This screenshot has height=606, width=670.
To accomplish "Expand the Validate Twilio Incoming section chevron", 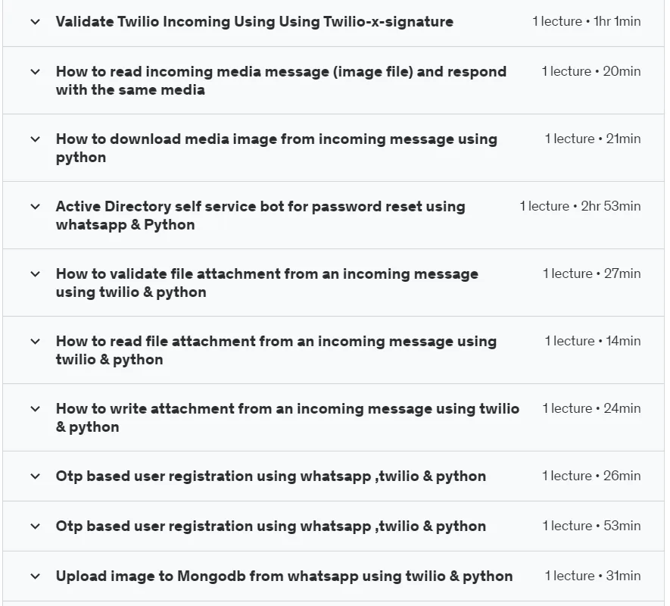I will tap(36, 21).
